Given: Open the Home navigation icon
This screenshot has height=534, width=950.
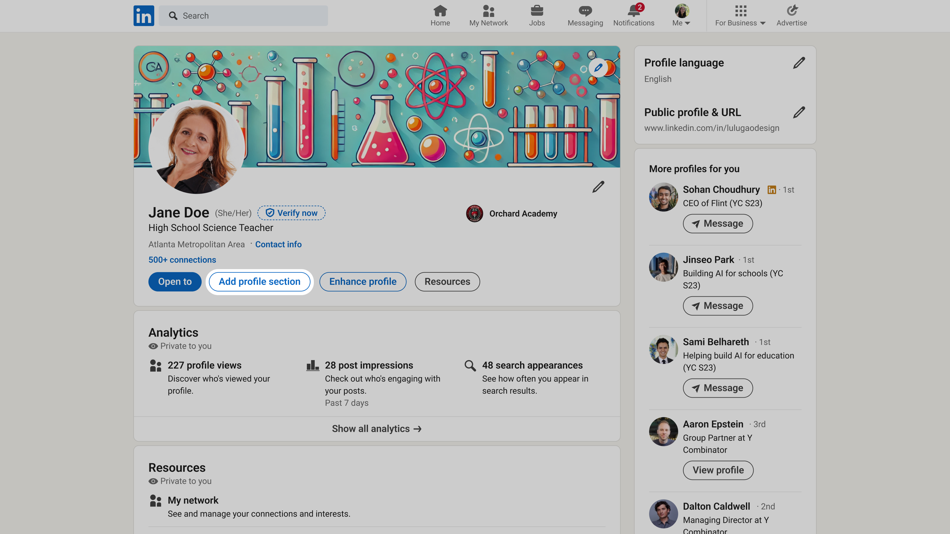Looking at the screenshot, I should (440, 11).
